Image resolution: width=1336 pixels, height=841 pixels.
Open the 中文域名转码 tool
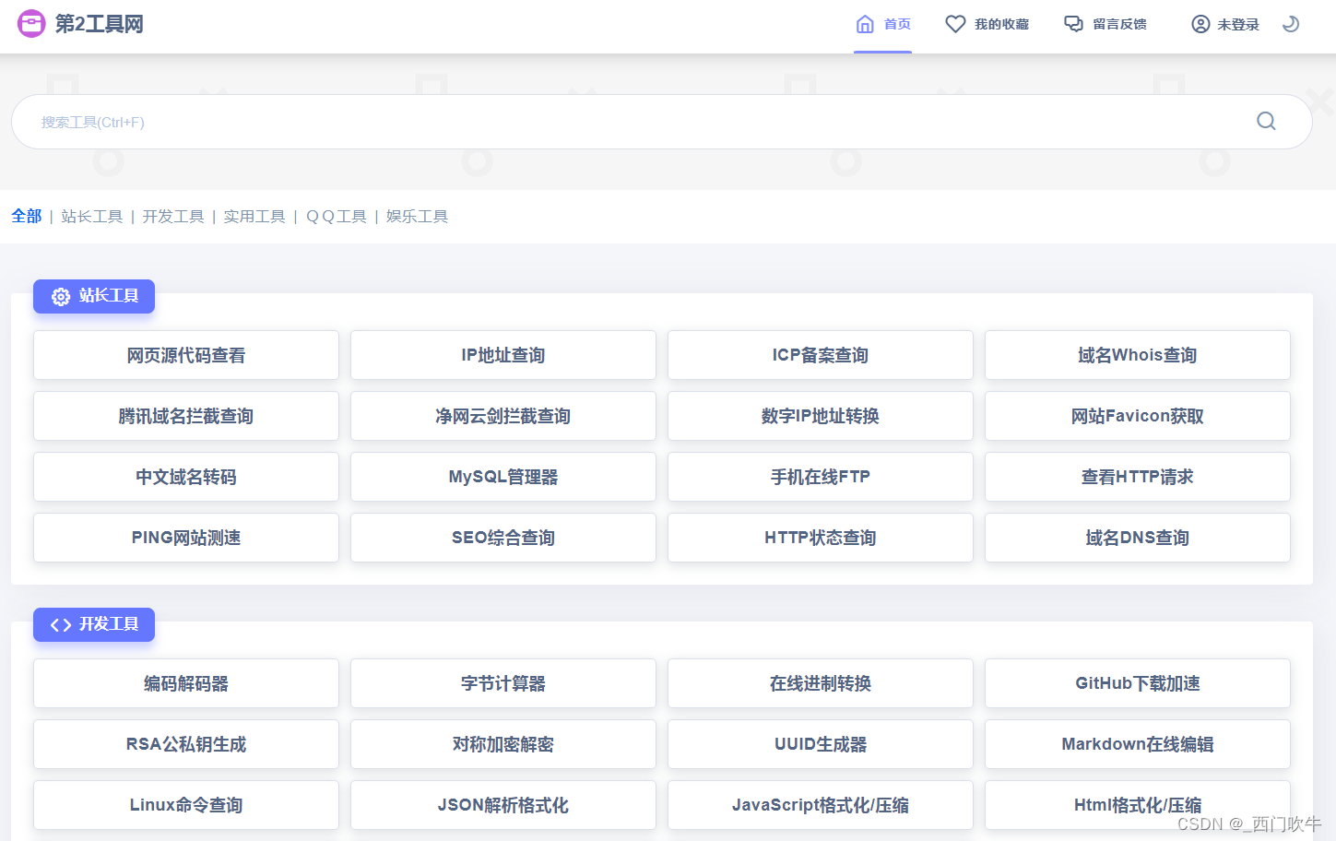(x=186, y=477)
